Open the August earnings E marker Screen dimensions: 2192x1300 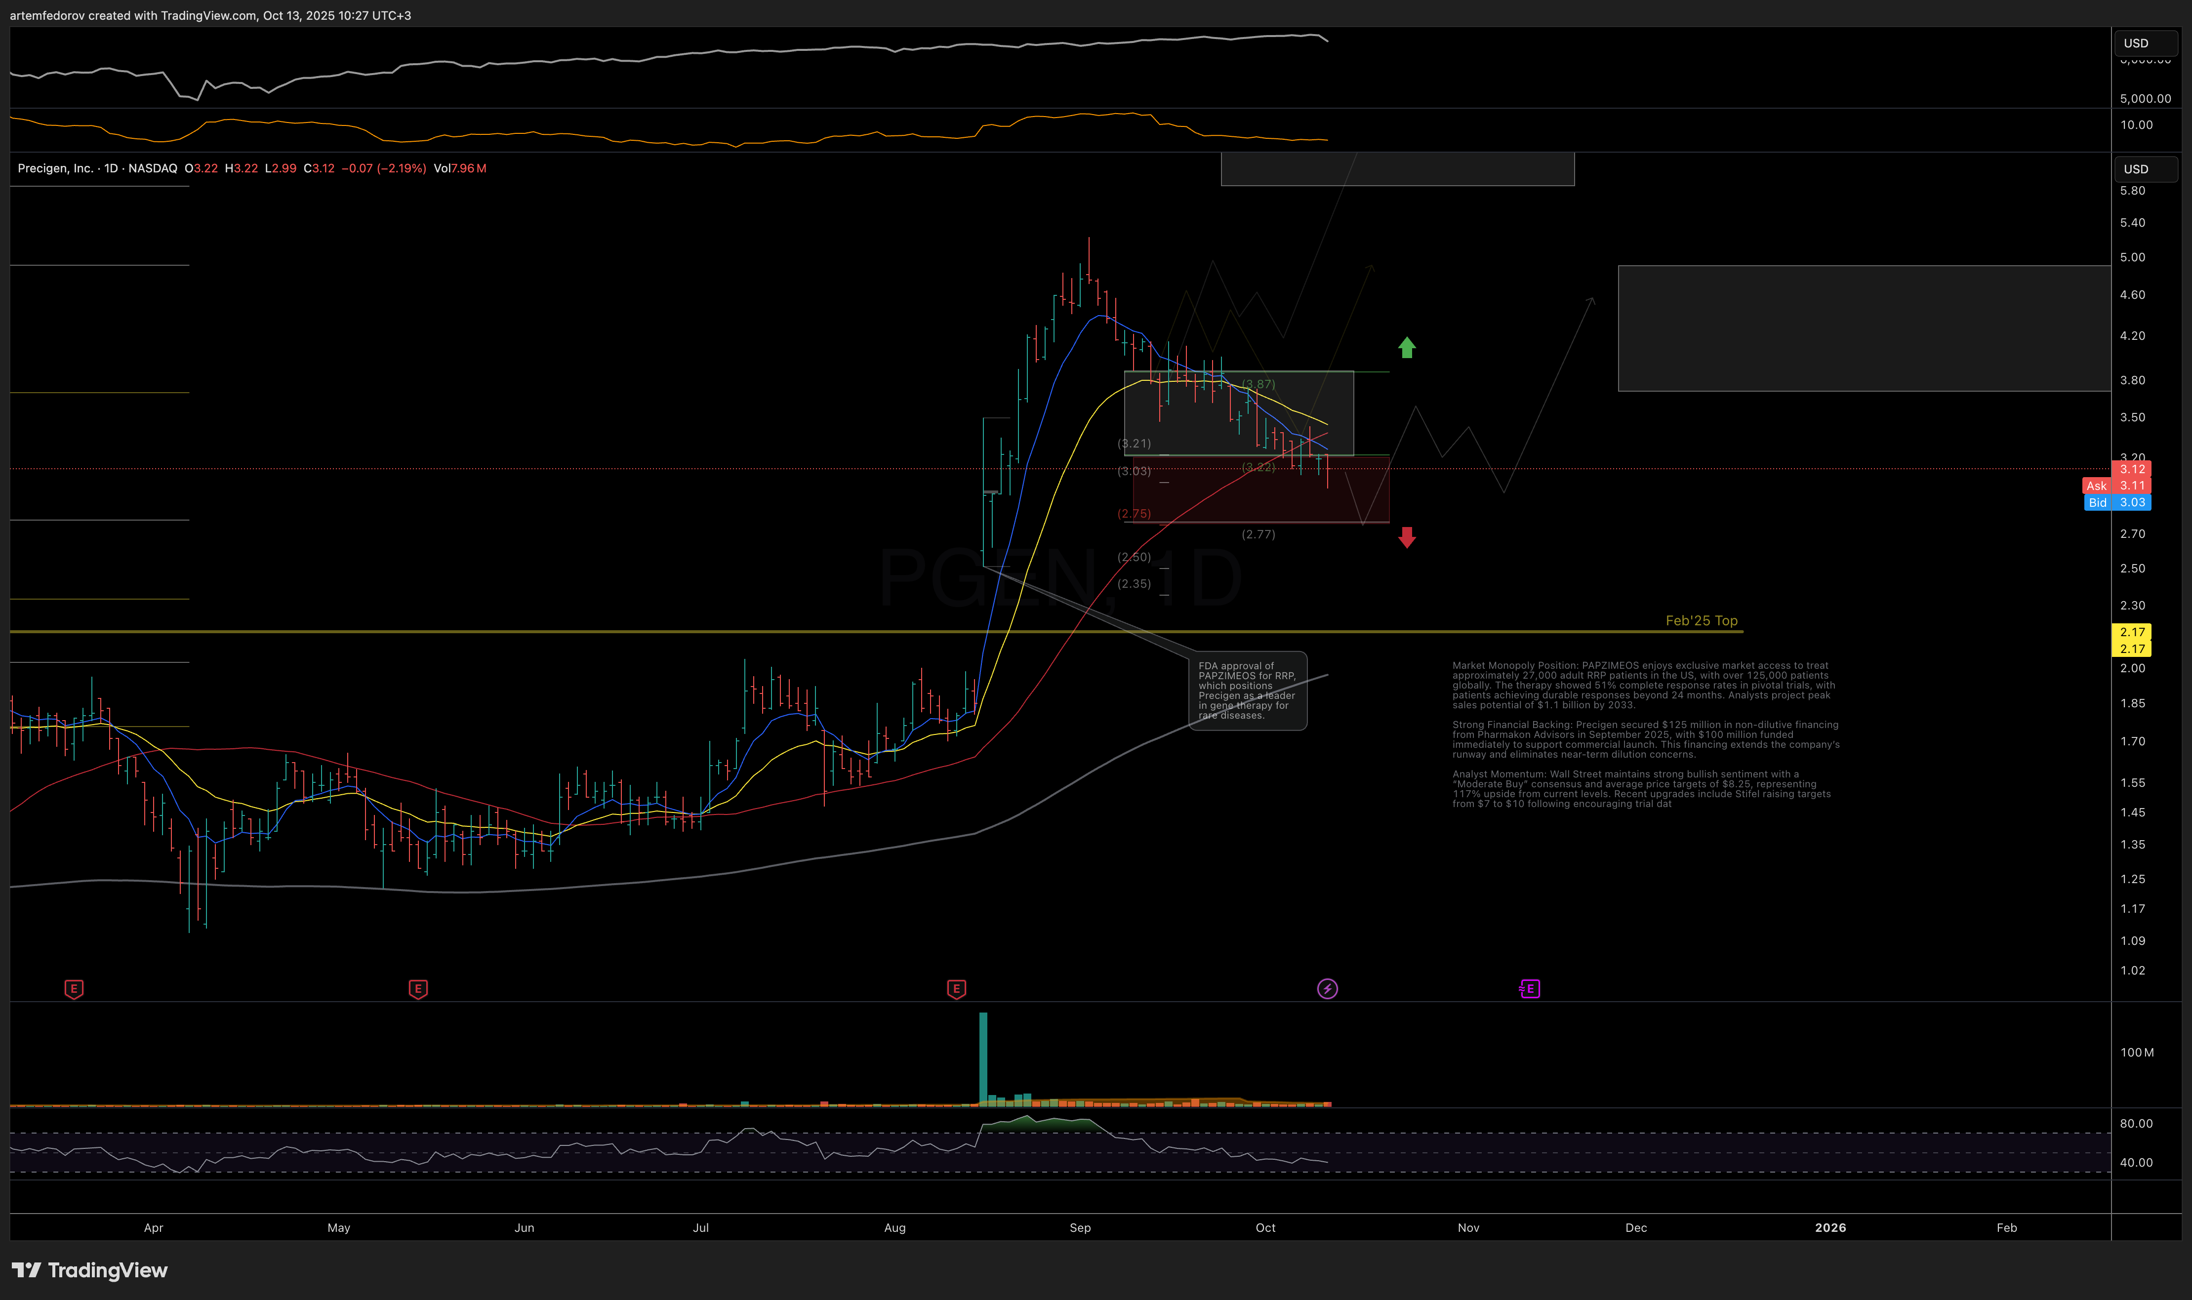point(956,989)
